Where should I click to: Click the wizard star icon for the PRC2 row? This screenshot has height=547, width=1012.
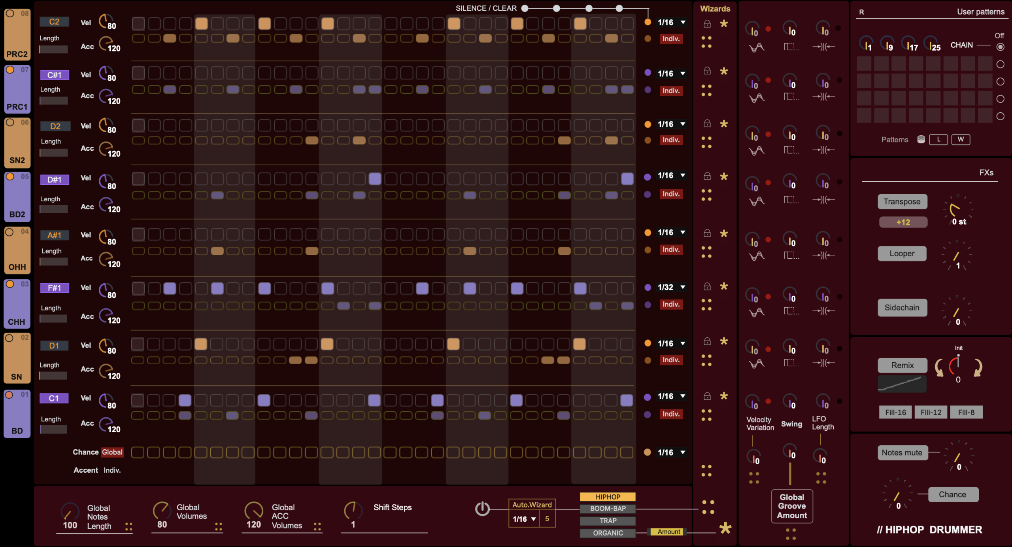click(723, 24)
